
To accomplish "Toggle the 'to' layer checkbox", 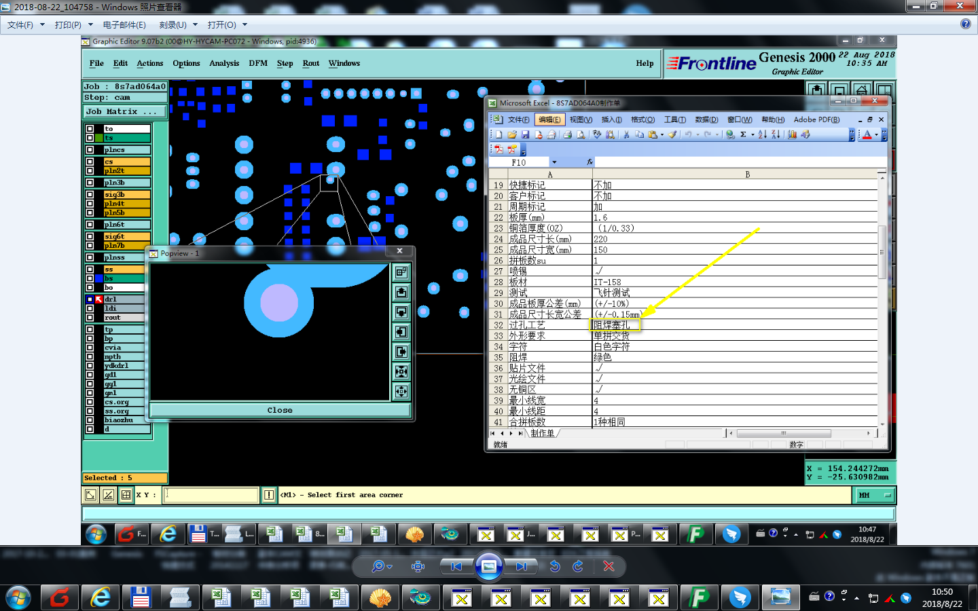I will click(x=90, y=128).
